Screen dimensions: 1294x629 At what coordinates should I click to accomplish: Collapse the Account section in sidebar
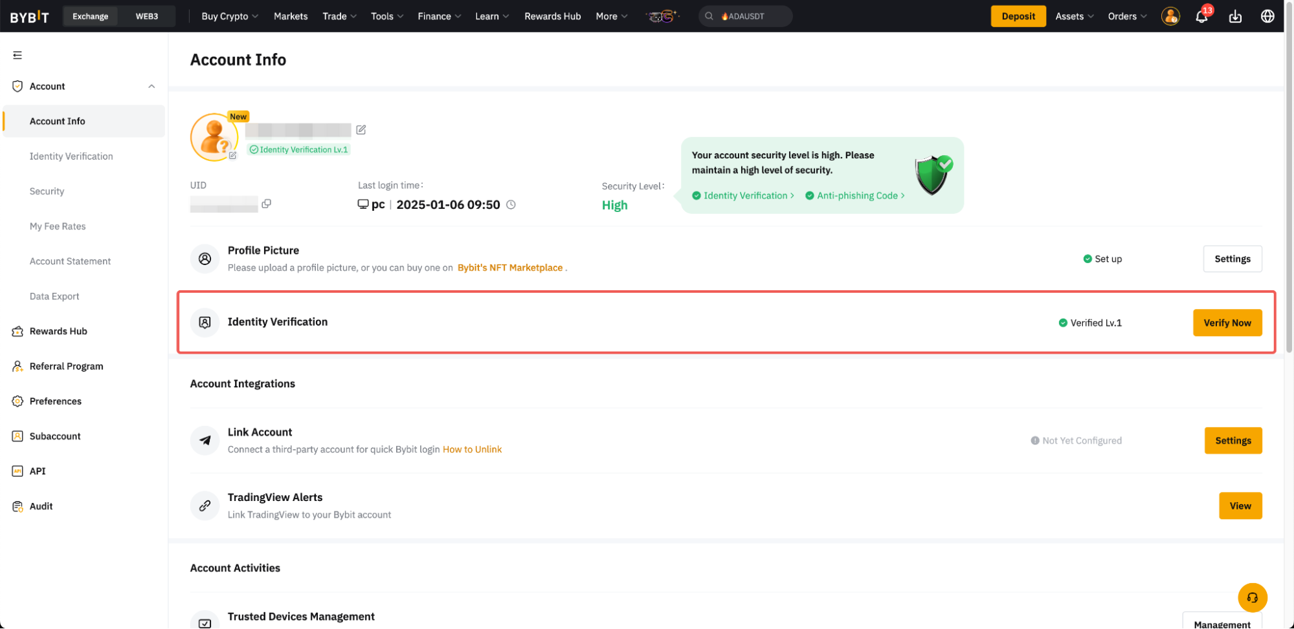(x=151, y=87)
